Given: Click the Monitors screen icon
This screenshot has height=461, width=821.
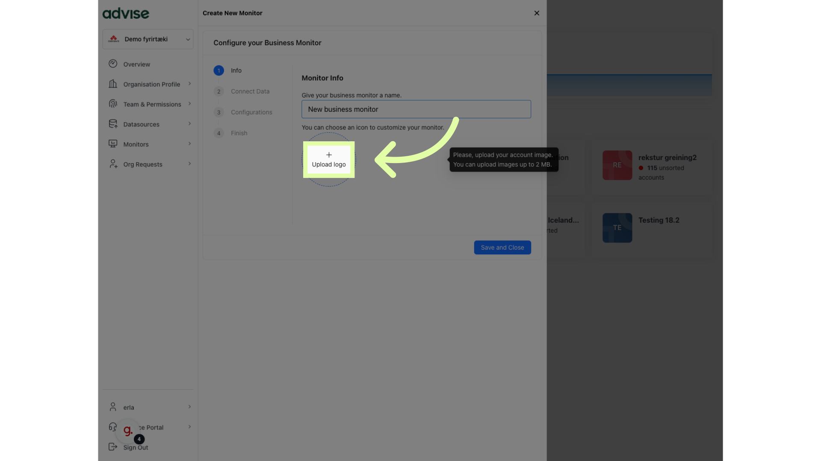Looking at the screenshot, I should tap(113, 144).
